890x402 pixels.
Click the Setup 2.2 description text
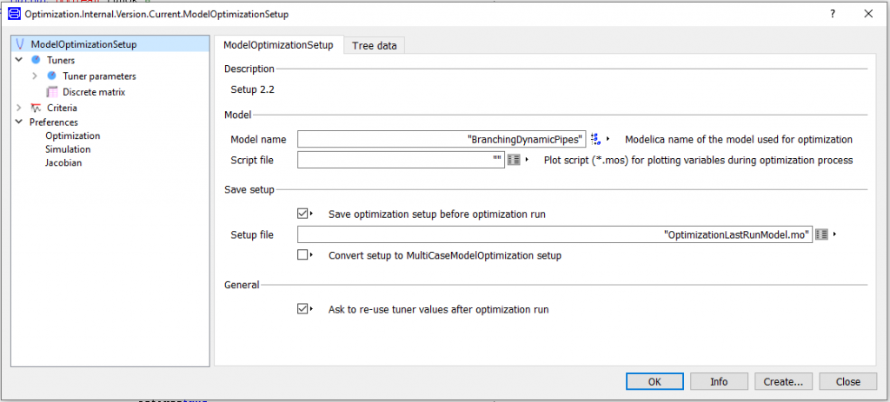click(x=253, y=89)
